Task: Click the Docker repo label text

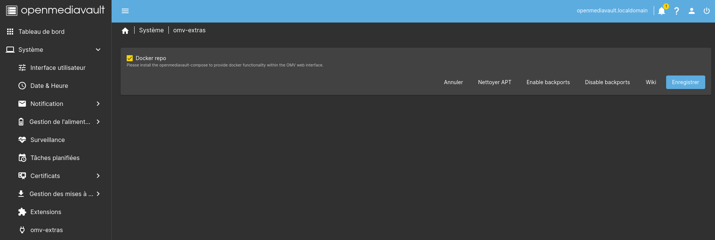Action: coord(151,58)
